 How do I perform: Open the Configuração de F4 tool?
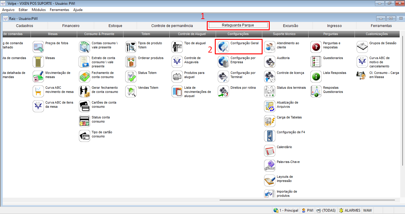click(x=269, y=136)
